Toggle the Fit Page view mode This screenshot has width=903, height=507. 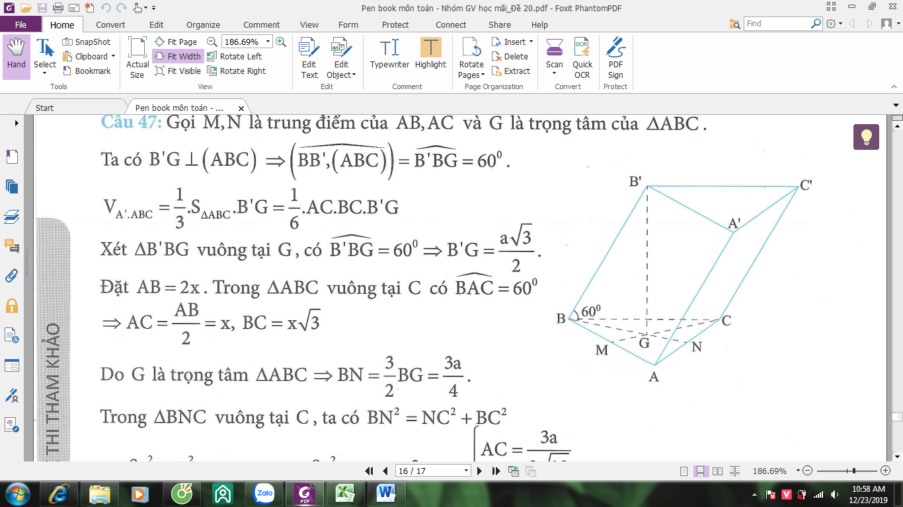(x=176, y=42)
